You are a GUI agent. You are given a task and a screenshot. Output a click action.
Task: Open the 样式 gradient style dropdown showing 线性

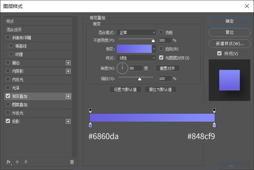coord(136,58)
